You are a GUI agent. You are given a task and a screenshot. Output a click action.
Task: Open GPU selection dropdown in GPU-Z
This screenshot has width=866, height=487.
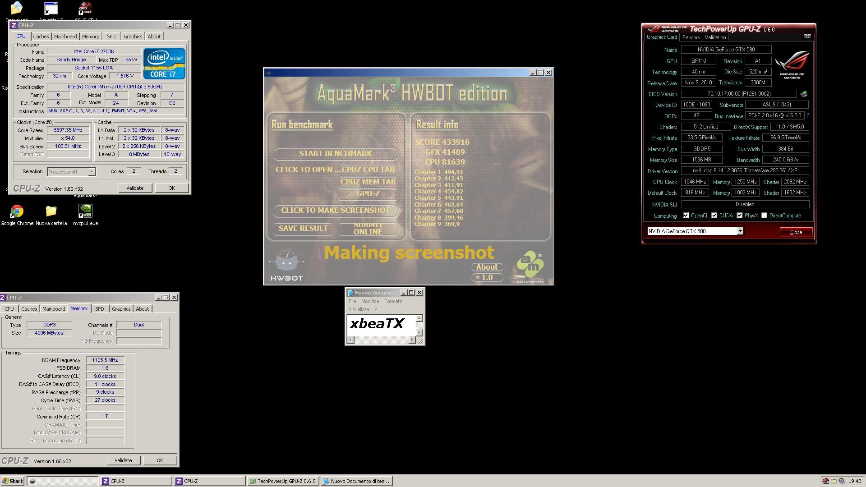pyautogui.click(x=740, y=231)
